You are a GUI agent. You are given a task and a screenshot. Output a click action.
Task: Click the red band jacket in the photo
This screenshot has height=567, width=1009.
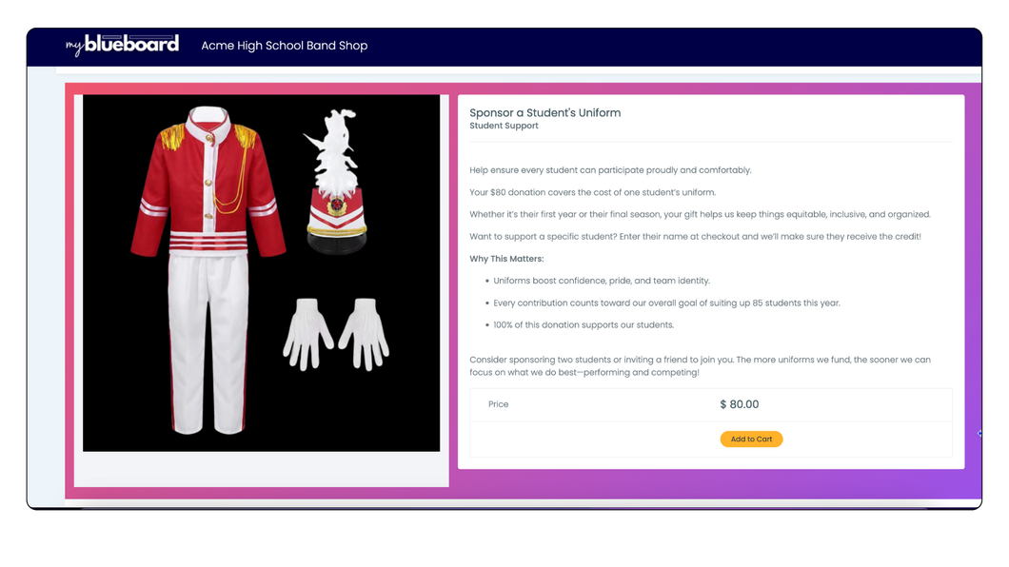208,183
